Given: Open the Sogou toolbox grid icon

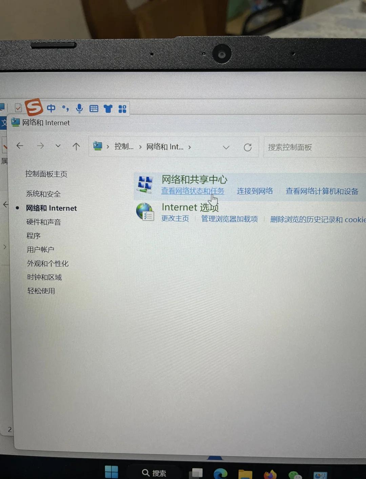Looking at the screenshot, I should pyautogui.click(x=122, y=109).
